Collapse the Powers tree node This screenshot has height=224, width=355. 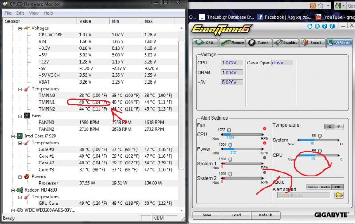pyautogui.click(x=20, y=176)
